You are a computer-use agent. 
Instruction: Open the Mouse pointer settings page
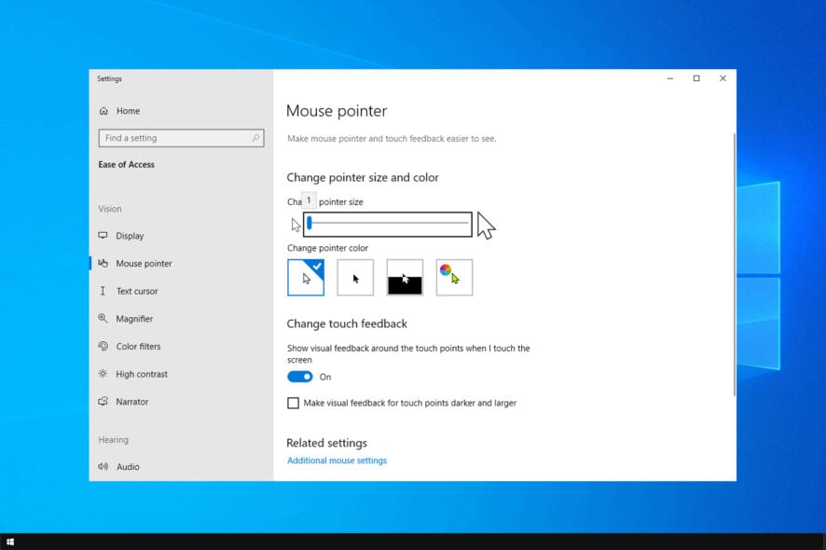point(144,264)
